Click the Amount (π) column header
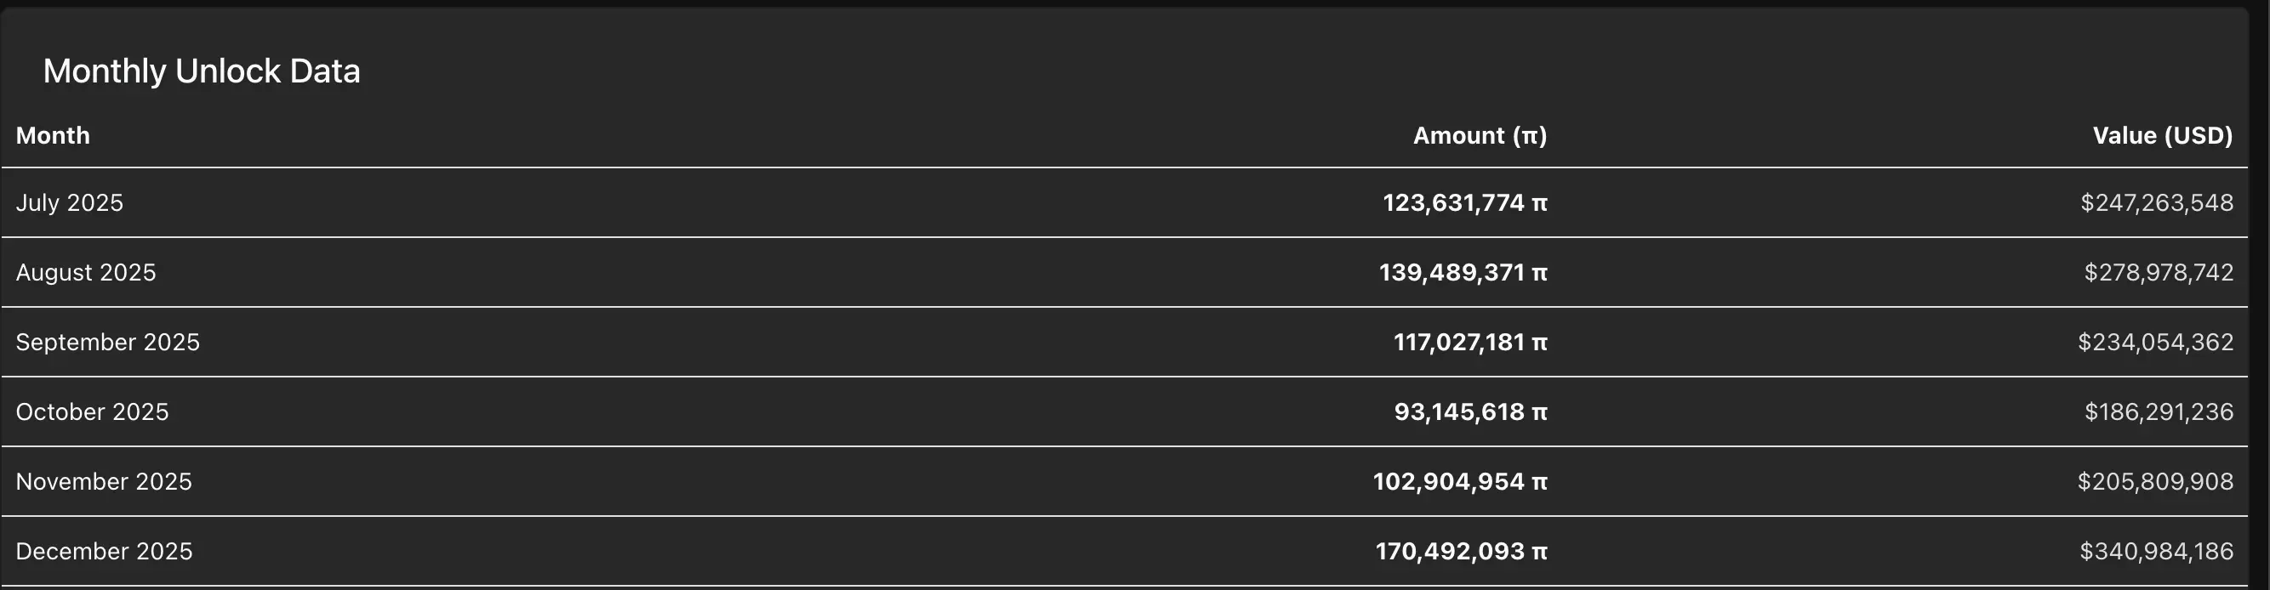Image resolution: width=2270 pixels, height=590 pixels. coord(1480,136)
